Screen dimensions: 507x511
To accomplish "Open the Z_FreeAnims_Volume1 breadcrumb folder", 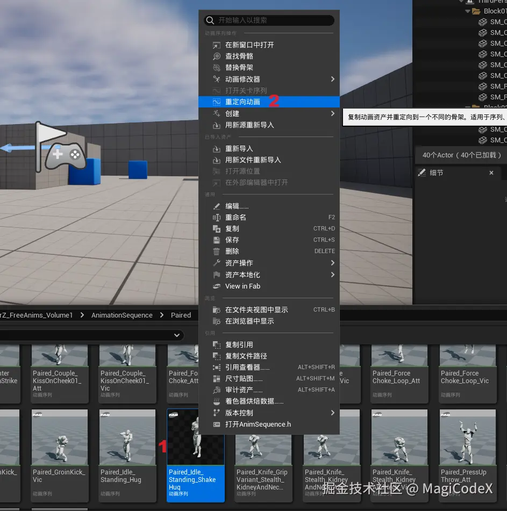I will pos(36,315).
